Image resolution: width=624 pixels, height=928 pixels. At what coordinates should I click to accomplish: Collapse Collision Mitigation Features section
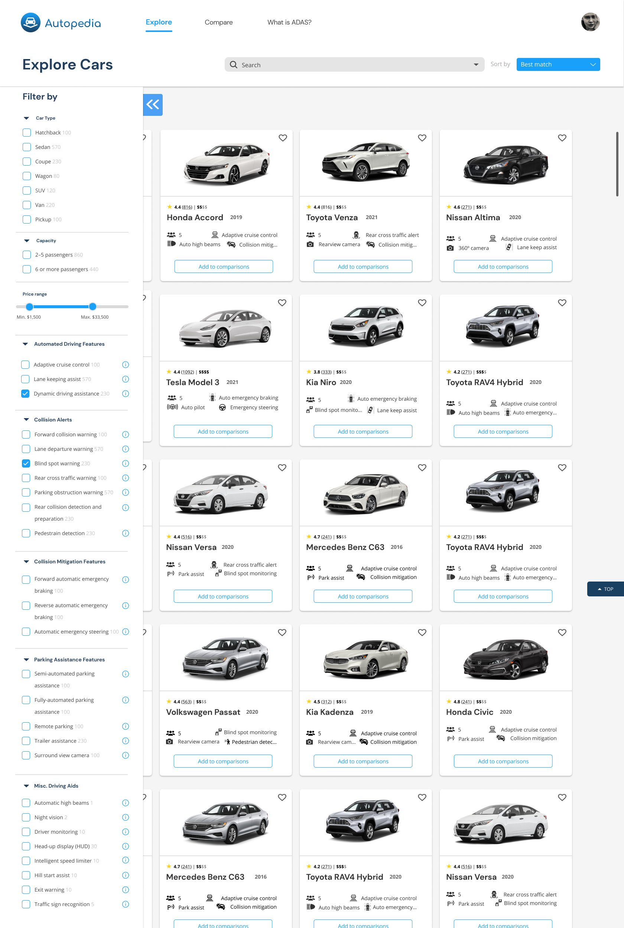26,561
